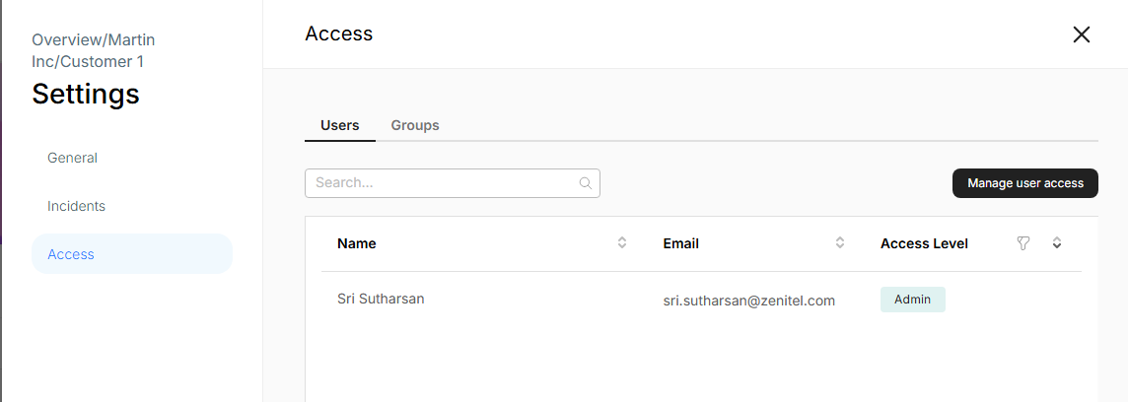Image resolution: width=1128 pixels, height=402 pixels.
Task: Focus the Search input field
Action: 444,183
